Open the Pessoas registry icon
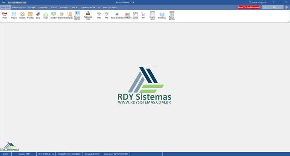This screenshot has height=156, width=290. click(x=22, y=15)
